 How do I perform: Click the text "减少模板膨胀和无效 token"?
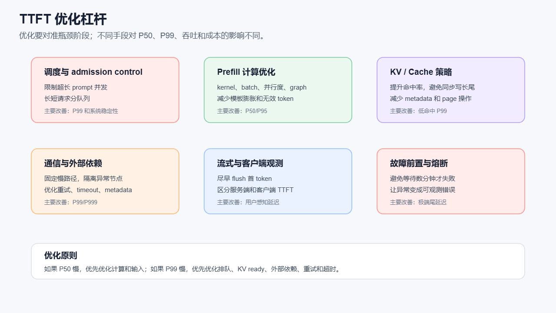(255, 99)
